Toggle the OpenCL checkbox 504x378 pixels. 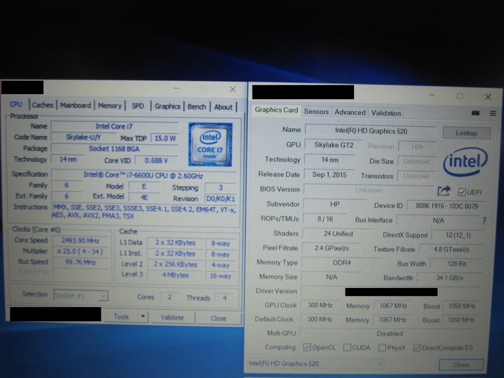(x=307, y=347)
